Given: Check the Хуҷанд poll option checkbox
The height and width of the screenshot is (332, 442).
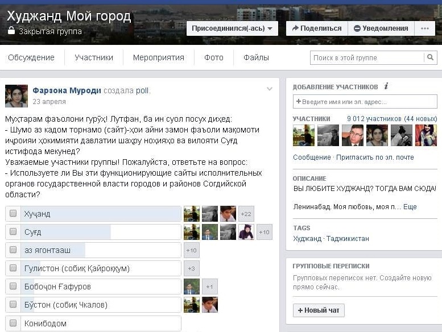Looking at the screenshot, I should 13,214.
